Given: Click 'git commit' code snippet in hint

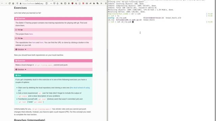Looking at the screenshot, I should pos(38,102).
